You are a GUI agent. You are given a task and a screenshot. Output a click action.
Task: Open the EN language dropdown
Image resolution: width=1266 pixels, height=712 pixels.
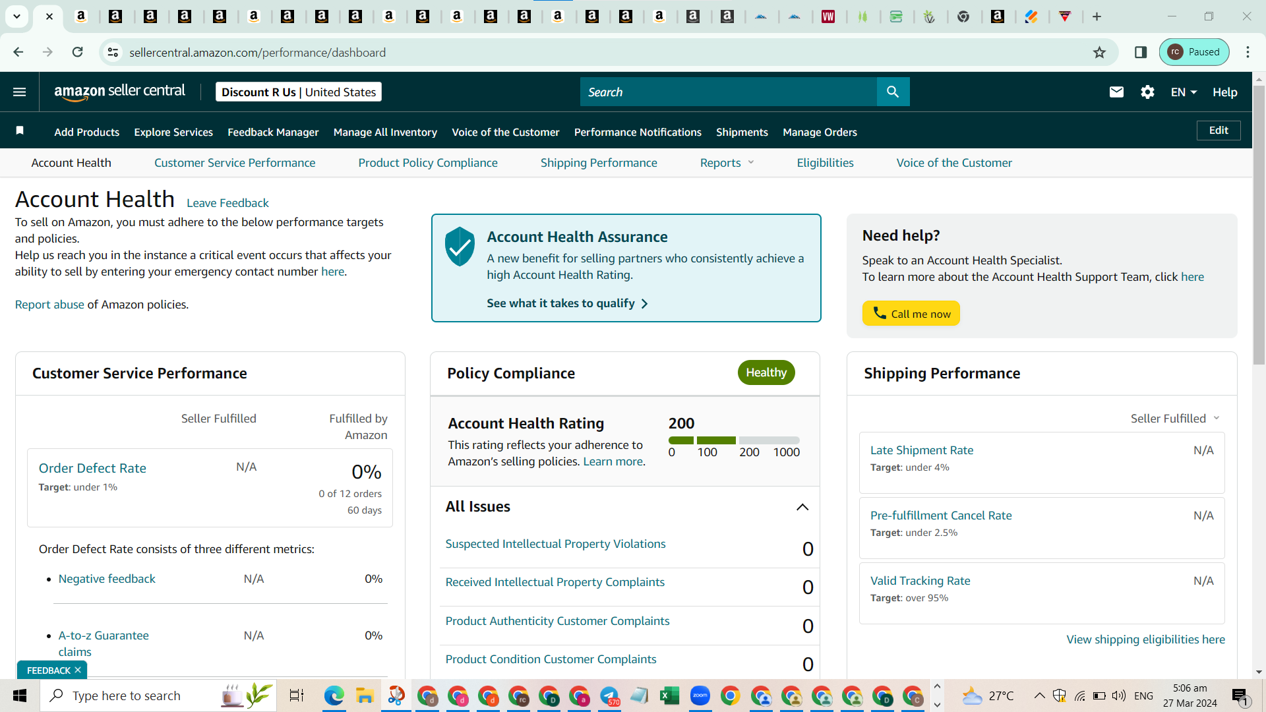(x=1184, y=92)
